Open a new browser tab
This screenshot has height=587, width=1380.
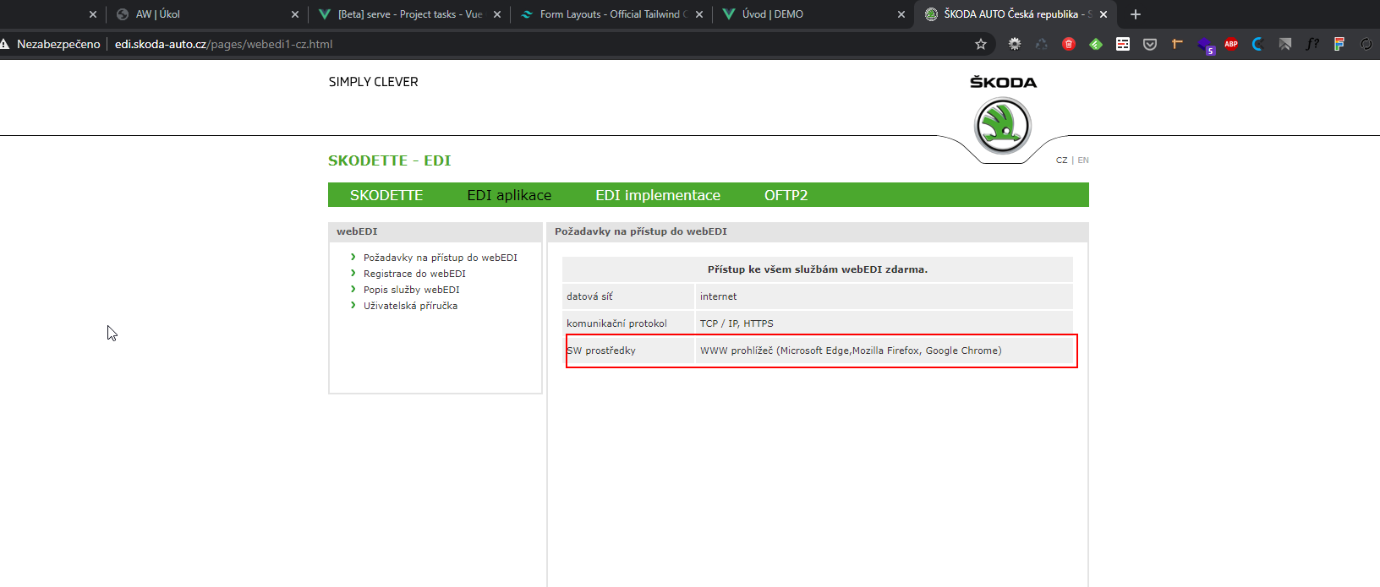[x=1136, y=14]
